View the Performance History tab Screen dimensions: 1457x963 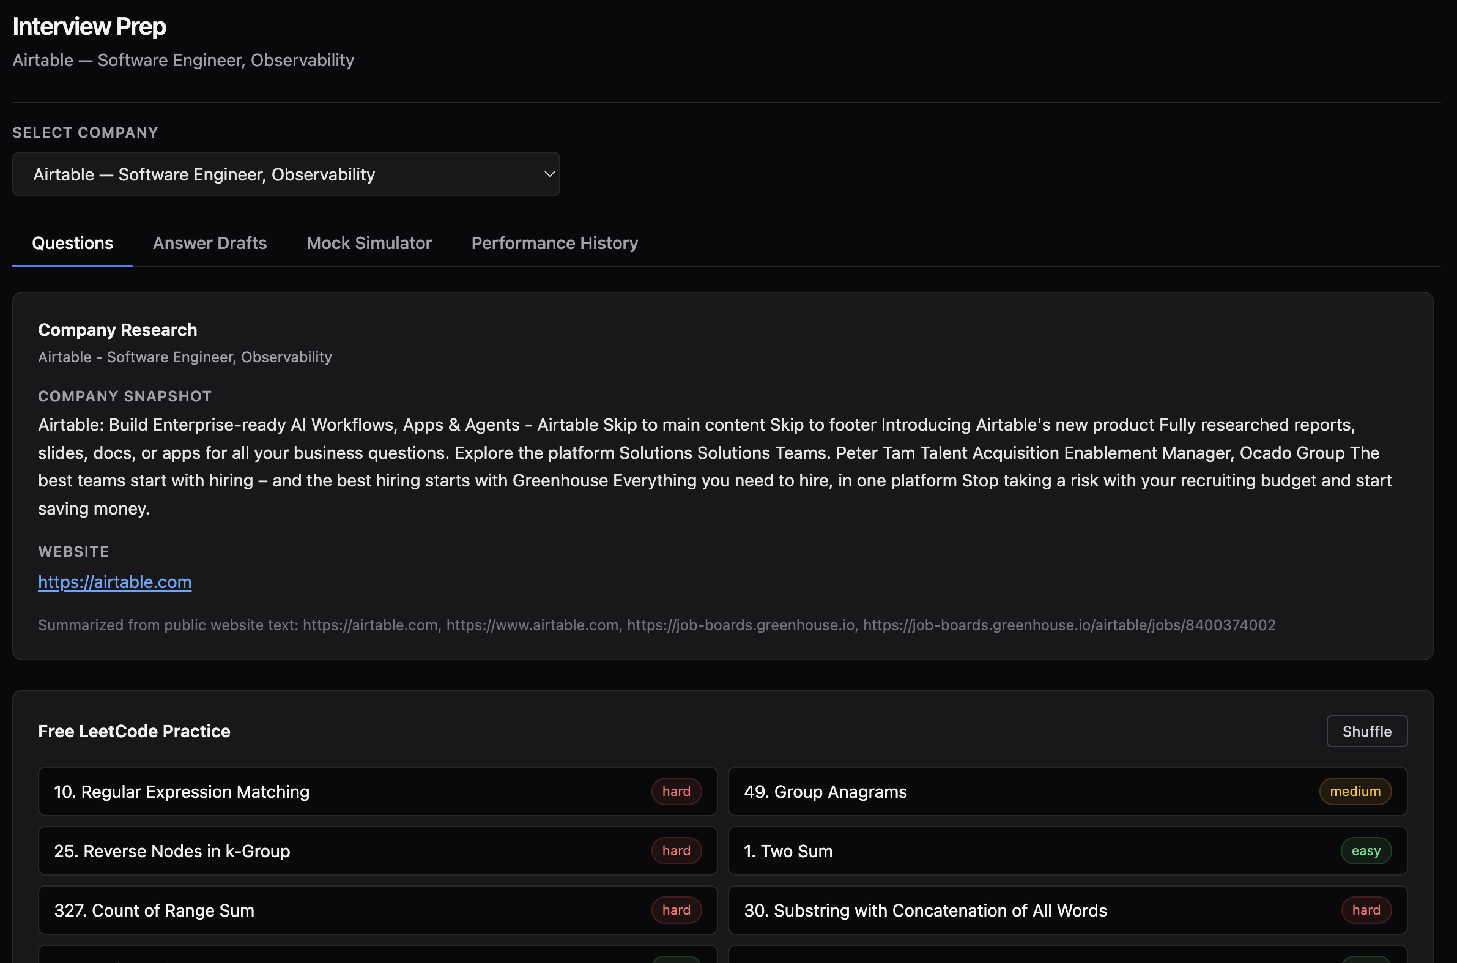pyautogui.click(x=554, y=244)
